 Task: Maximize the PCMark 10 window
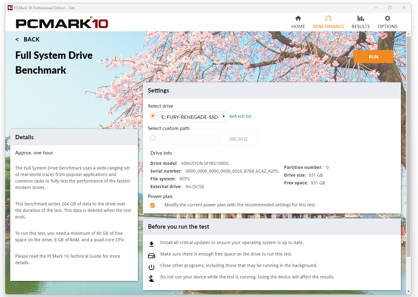390,8
